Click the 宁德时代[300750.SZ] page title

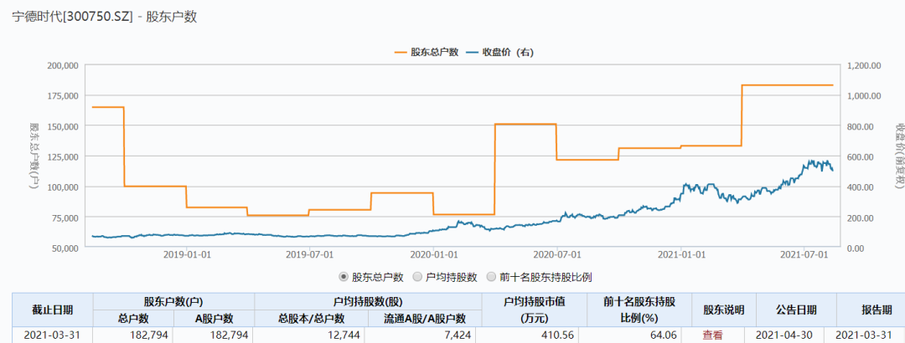click(72, 17)
